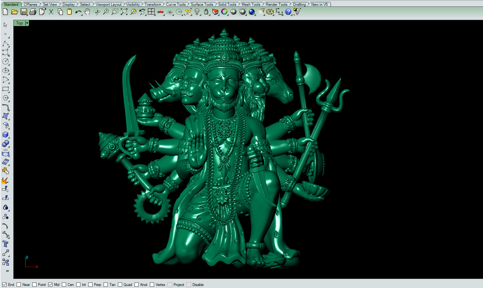483x288 pixels.
Task: Select the Ellipse tool in sidebar
Action: click(x=6, y=71)
